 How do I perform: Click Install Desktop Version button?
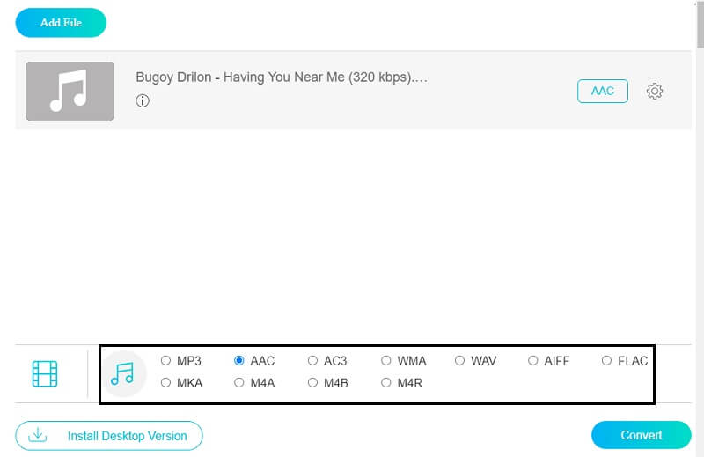(x=109, y=436)
